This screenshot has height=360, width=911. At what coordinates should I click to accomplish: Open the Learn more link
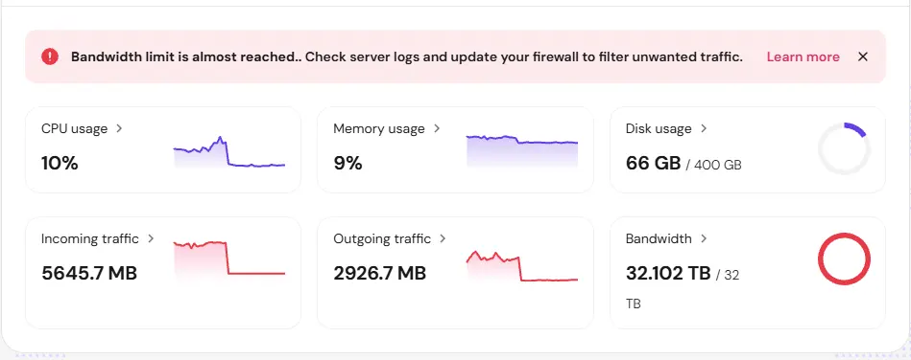click(x=803, y=56)
